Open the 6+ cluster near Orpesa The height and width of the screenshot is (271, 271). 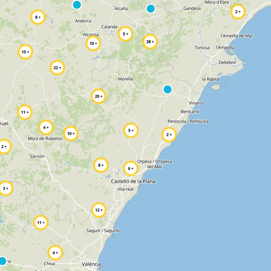[x=130, y=168]
